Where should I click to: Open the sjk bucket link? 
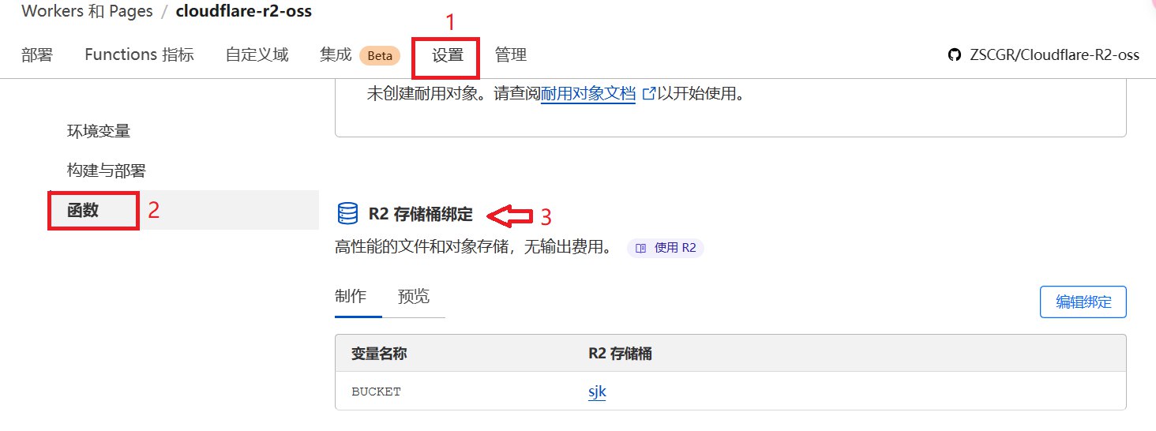(x=597, y=392)
